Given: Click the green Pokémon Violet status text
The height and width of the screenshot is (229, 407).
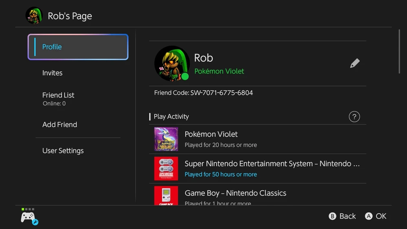Looking at the screenshot, I should click(219, 71).
